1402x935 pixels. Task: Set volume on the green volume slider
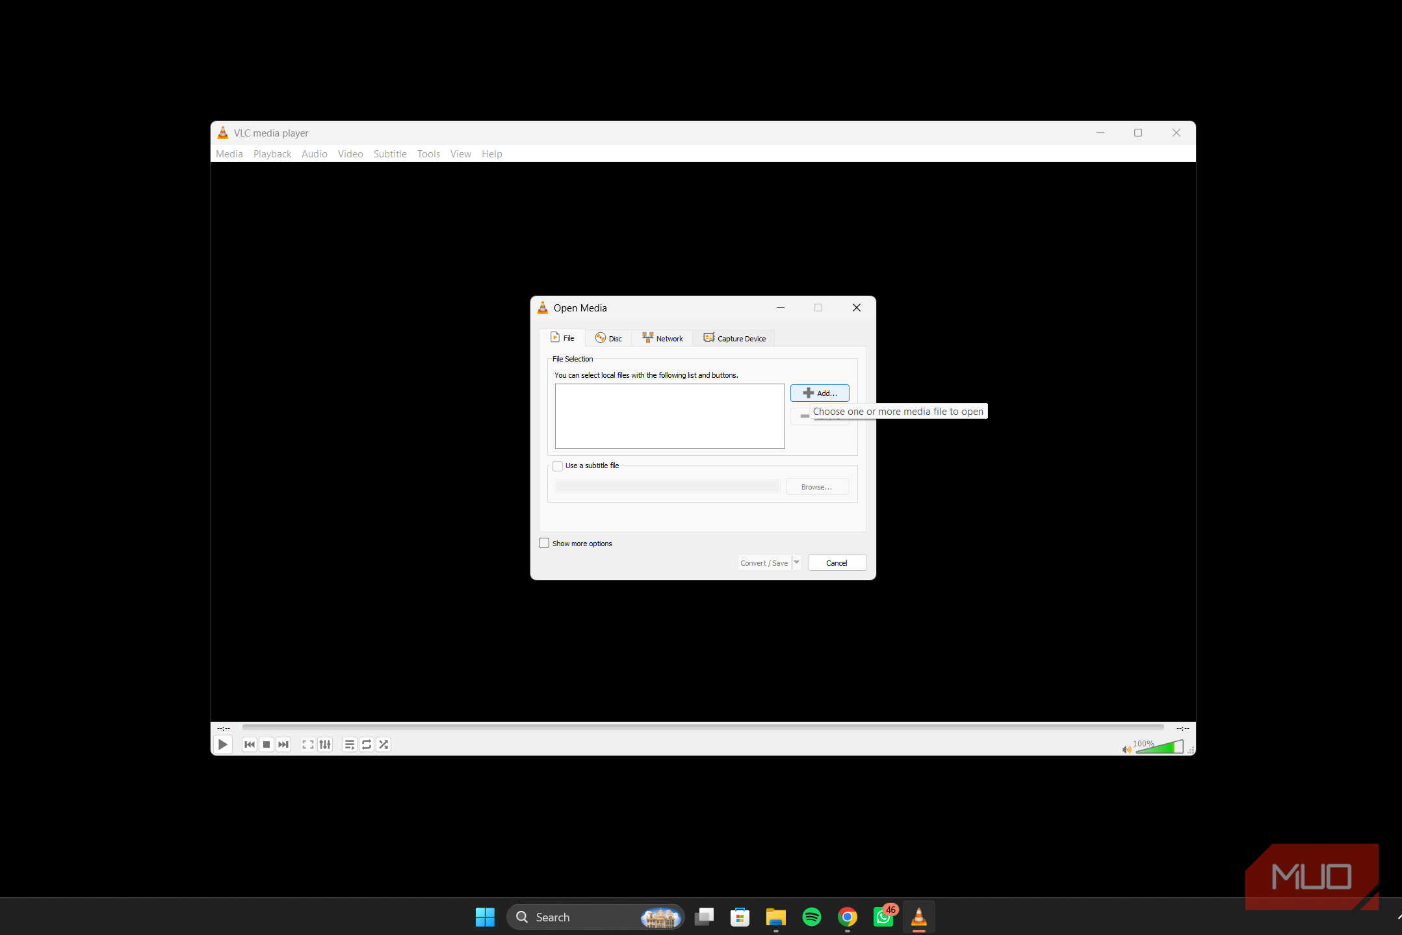point(1160,746)
